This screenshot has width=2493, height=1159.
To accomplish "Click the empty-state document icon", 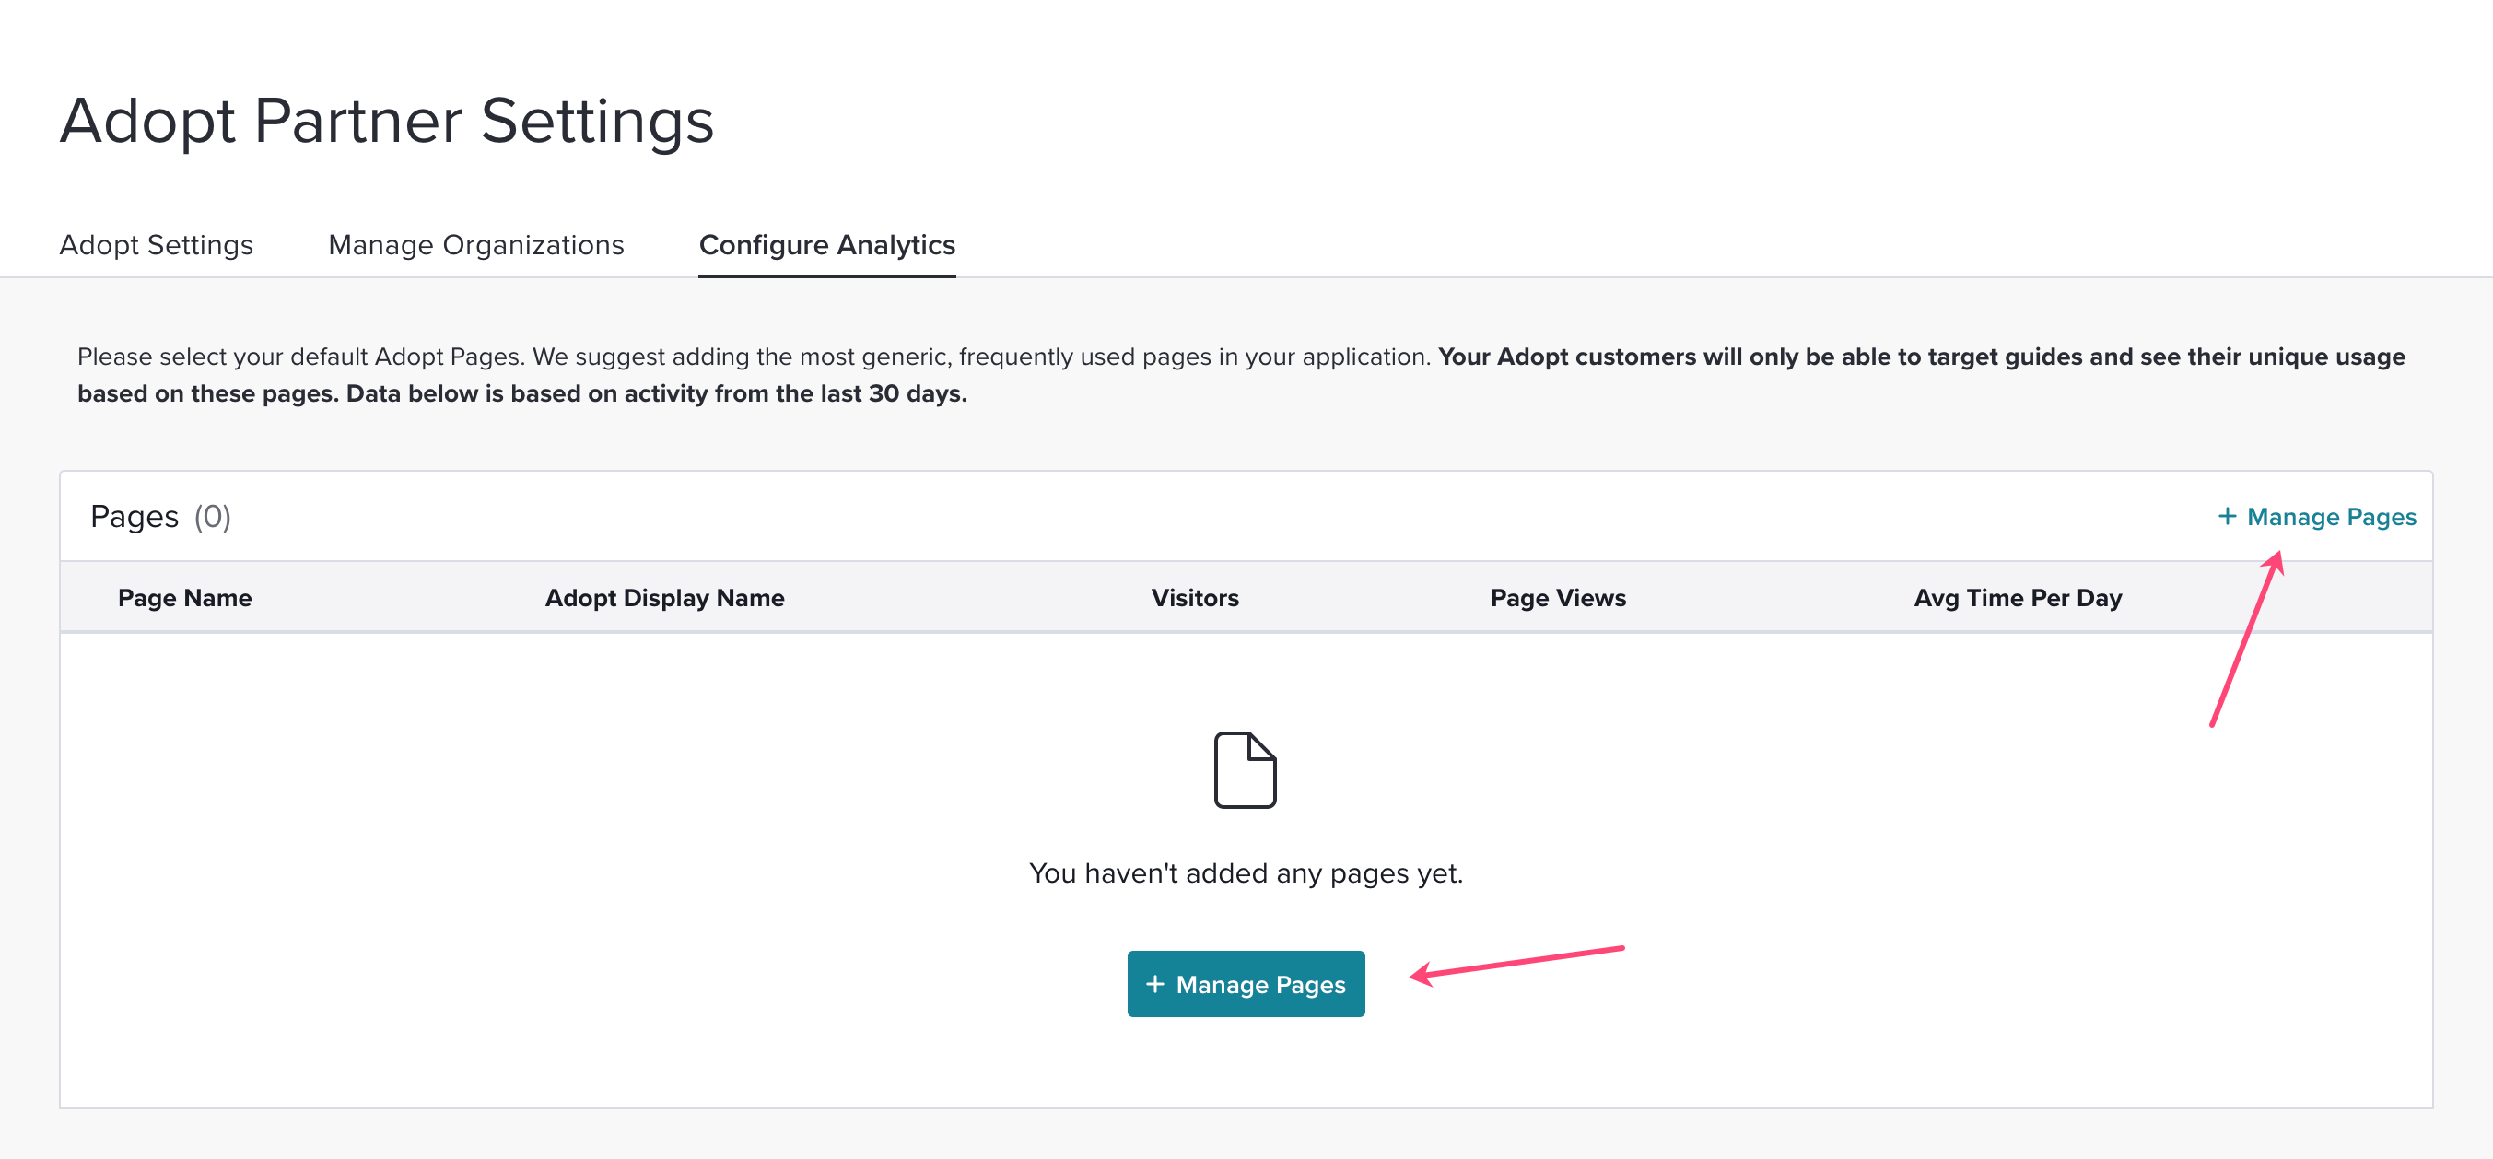I will (1246, 770).
